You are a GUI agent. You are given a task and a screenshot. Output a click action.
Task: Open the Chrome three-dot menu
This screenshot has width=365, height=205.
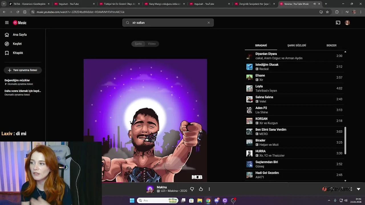tap(360, 12)
